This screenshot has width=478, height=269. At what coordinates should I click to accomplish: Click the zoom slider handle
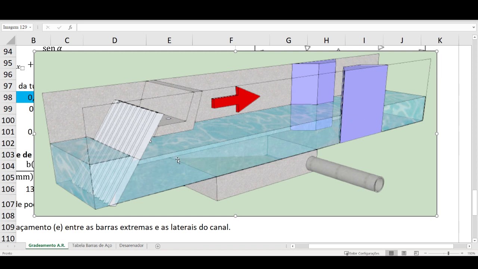(448, 253)
